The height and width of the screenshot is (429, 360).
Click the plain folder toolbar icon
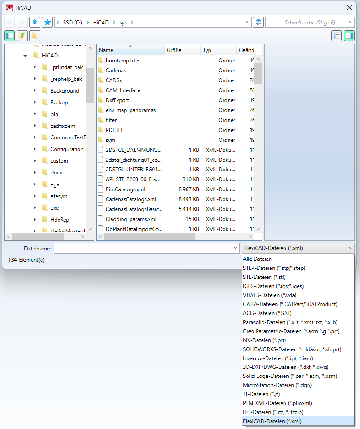[35, 36]
